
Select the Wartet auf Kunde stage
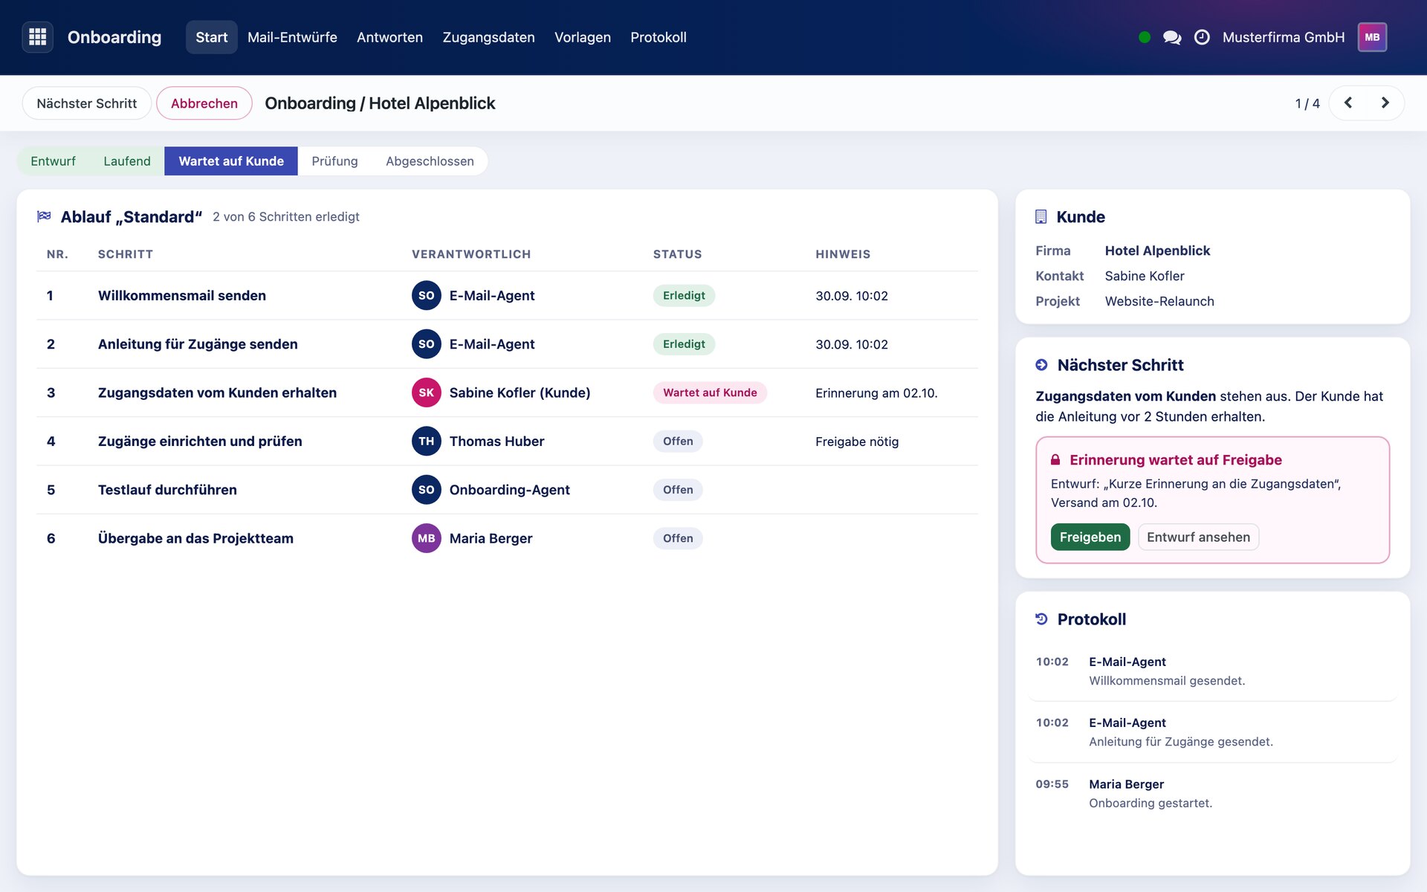[x=231, y=161]
